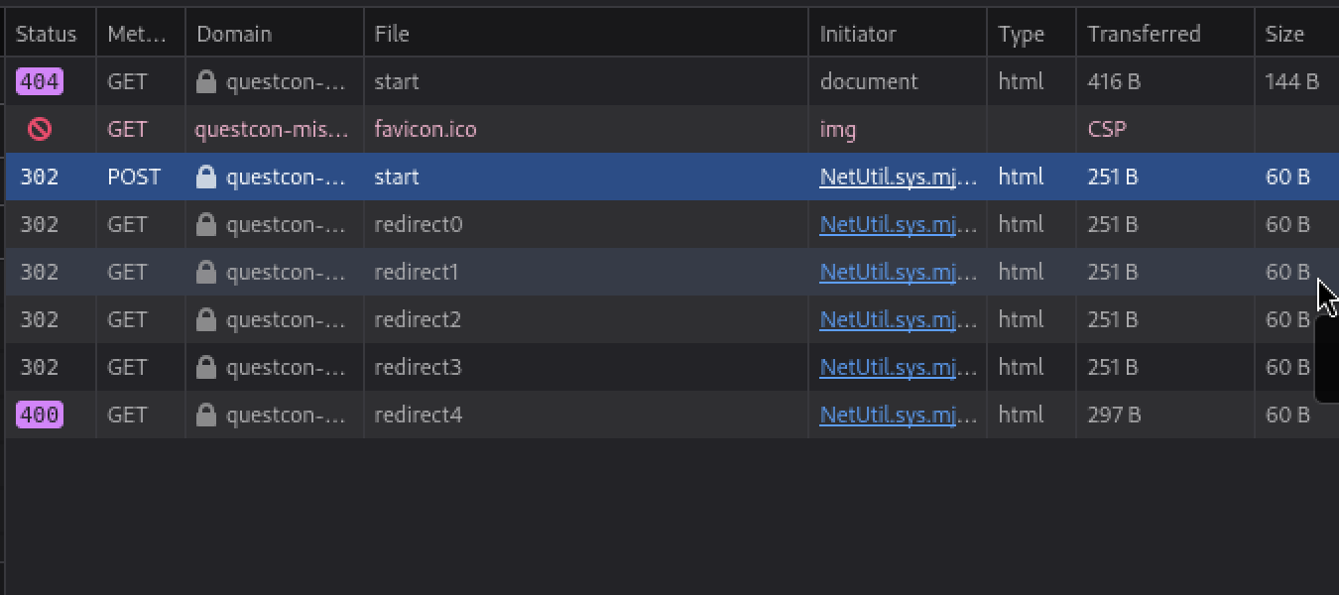Open NetUtil.sys.mjs link on redirect0 row

coord(898,224)
